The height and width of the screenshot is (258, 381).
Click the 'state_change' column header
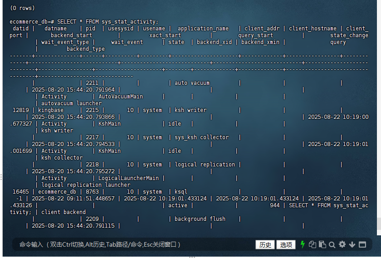(x=349, y=35)
